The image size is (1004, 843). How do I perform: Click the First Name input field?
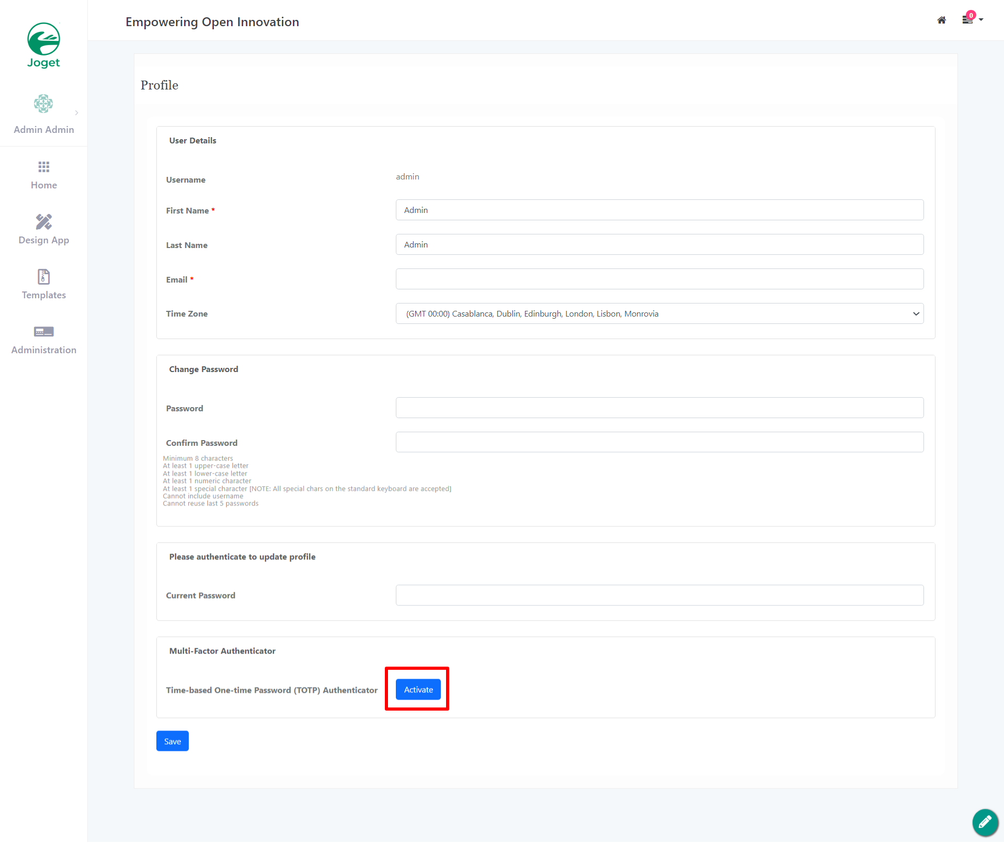(x=659, y=210)
